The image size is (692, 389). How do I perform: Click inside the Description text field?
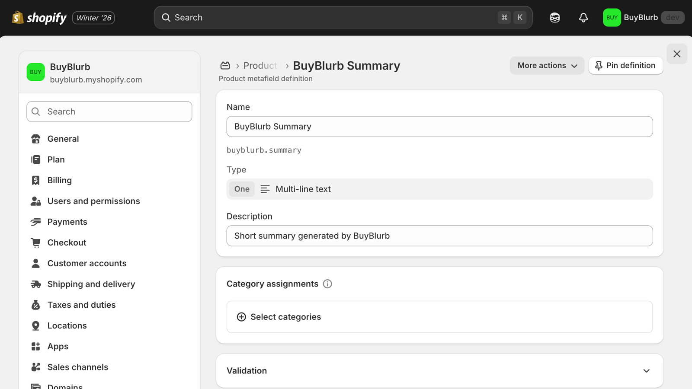click(439, 236)
